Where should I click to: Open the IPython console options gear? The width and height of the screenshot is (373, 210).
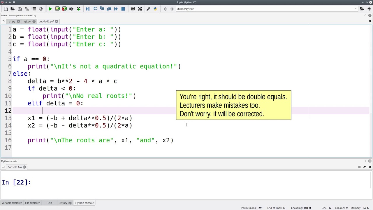370,167
